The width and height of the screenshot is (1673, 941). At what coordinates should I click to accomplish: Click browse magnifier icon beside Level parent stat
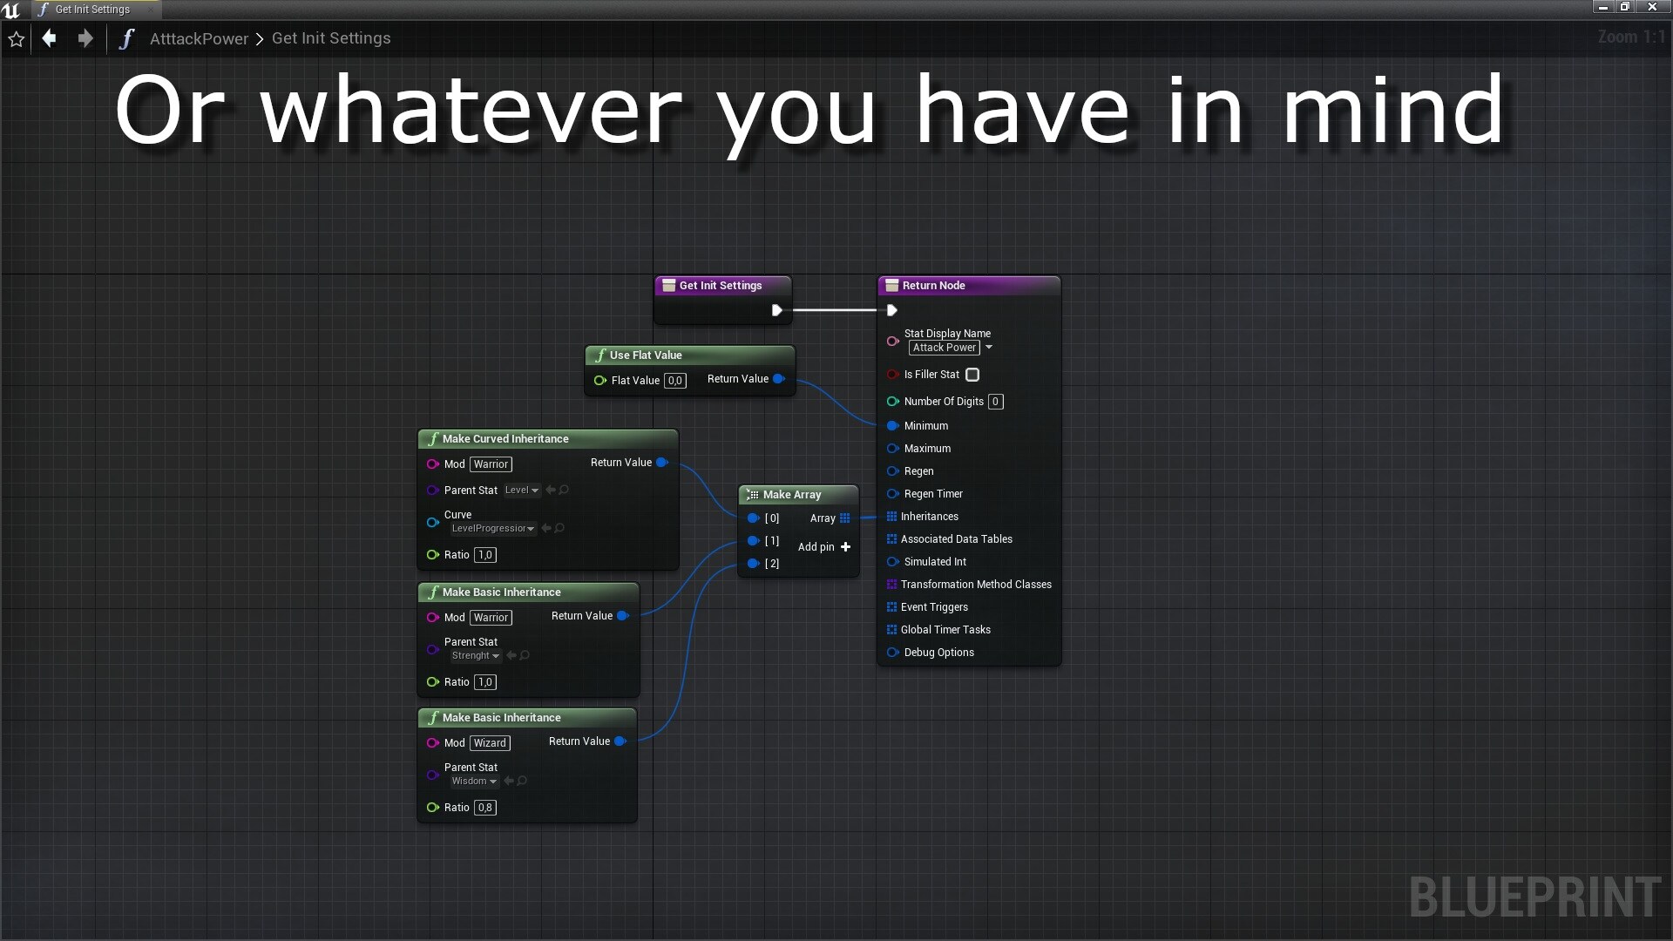564,490
